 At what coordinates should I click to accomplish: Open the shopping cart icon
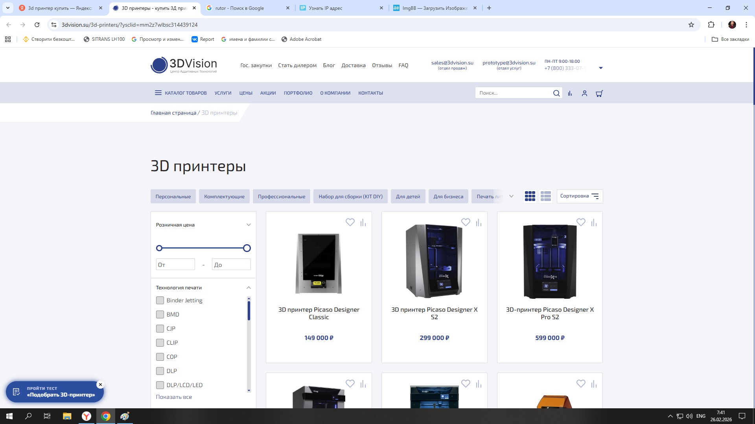[599, 93]
